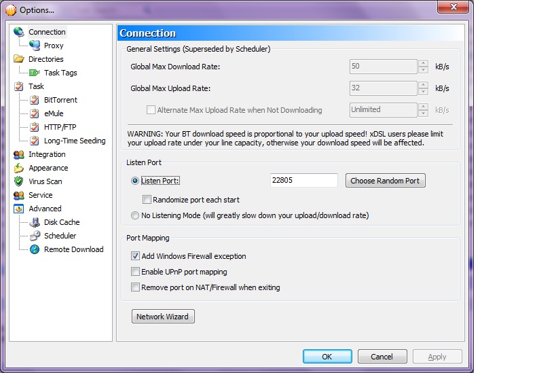556x373 pixels.
Task: Open BitTorrent settings icon
Action: (35, 100)
